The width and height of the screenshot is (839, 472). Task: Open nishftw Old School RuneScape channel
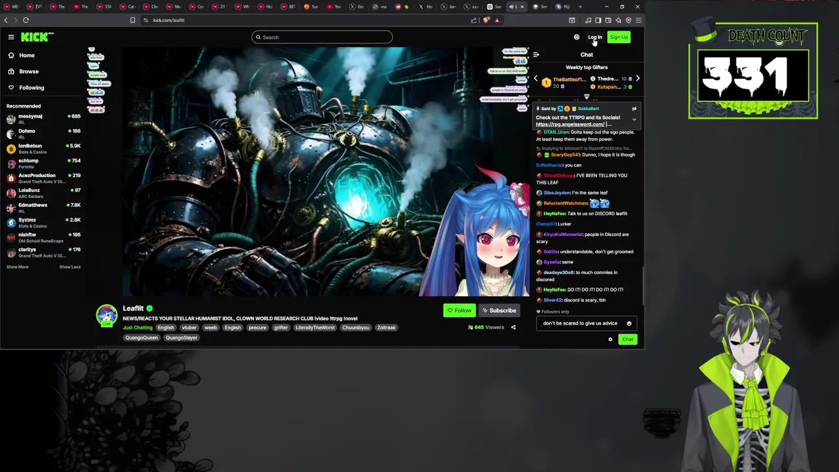coord(43,237)
